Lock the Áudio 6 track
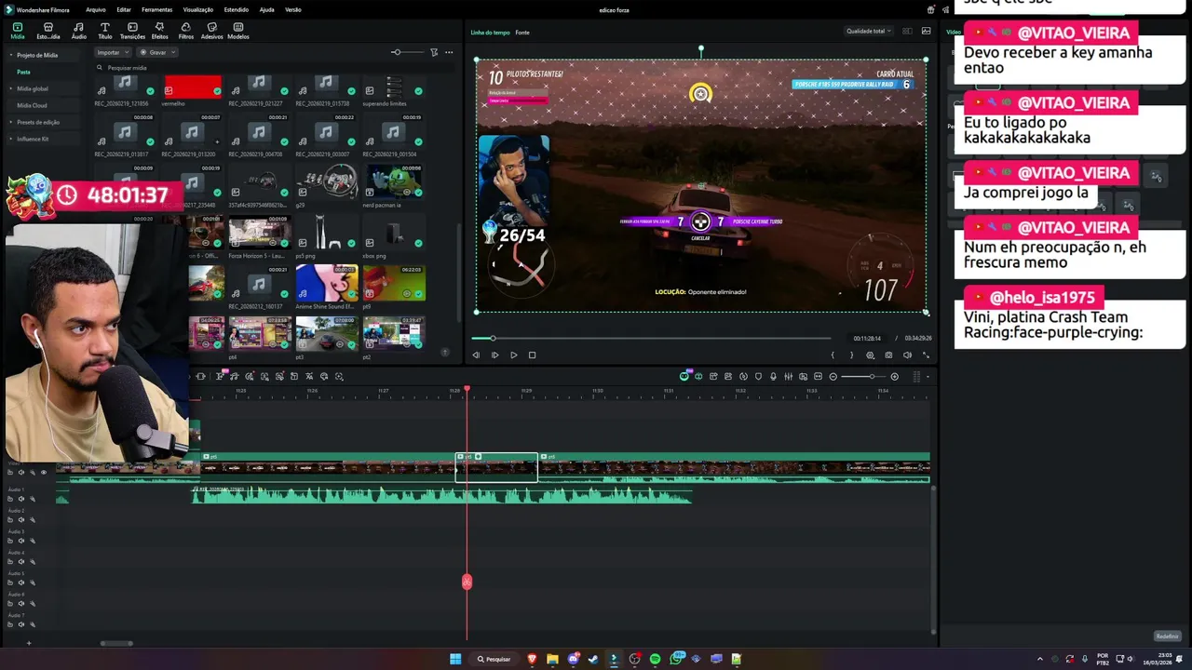This screenshot has width=1192, height=670. [x=11, y=604]
